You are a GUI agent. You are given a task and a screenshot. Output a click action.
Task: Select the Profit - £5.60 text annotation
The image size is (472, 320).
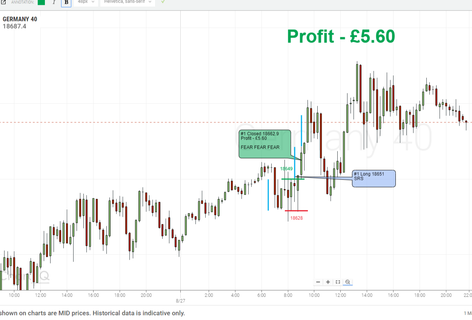(x=341, y=37)
